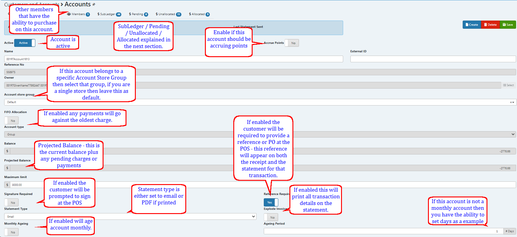
Task: Open the Pending tab
Action: 139,14
